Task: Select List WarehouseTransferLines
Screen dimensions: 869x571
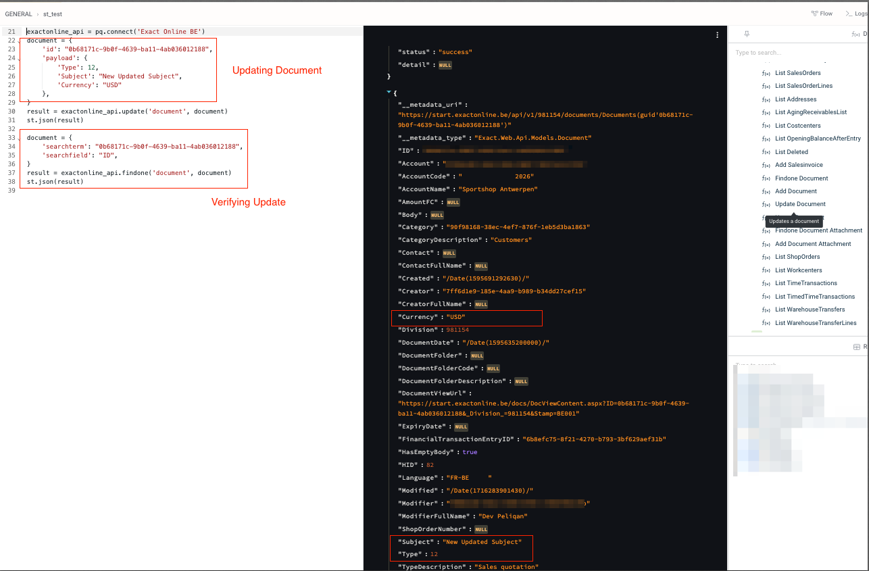Action: tap(816, 323)
